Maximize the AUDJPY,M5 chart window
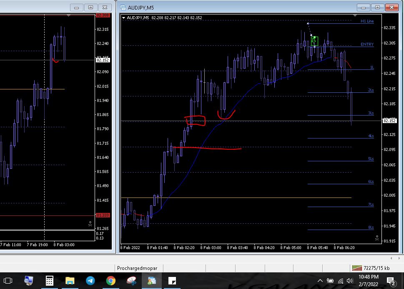Image resolution: width=404 pixels, height=289 pixels. pyautogui.click(x=377, y=7)
